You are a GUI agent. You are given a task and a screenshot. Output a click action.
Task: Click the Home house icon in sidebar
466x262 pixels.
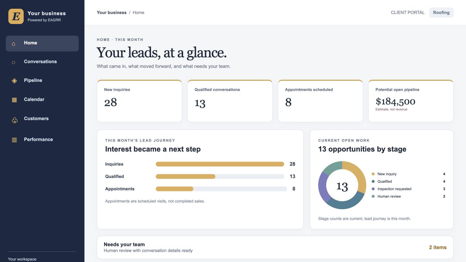(x=13, y=44)
